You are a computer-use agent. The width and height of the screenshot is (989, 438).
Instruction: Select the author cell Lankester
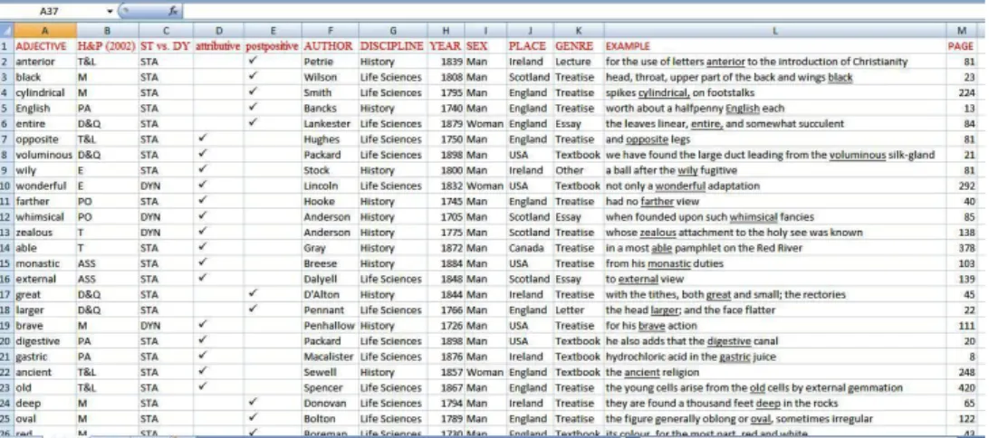coord(330,123)
